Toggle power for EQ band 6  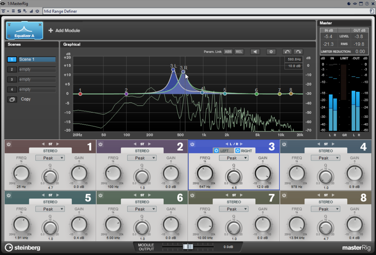coord(100,195)
